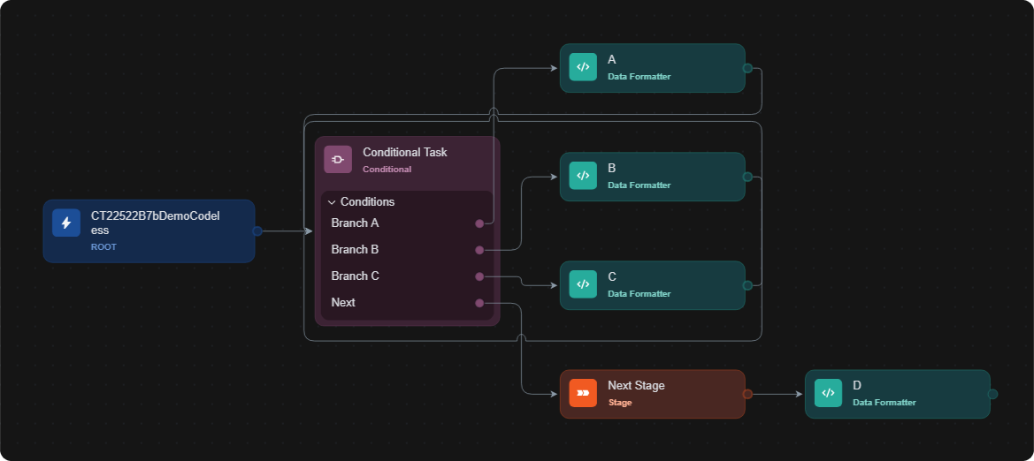This screenshot has width=1034, height=461.
Task: Click the lightning bolt ROOT node icon
Action: pyautogui.click(x=66, y=223)
